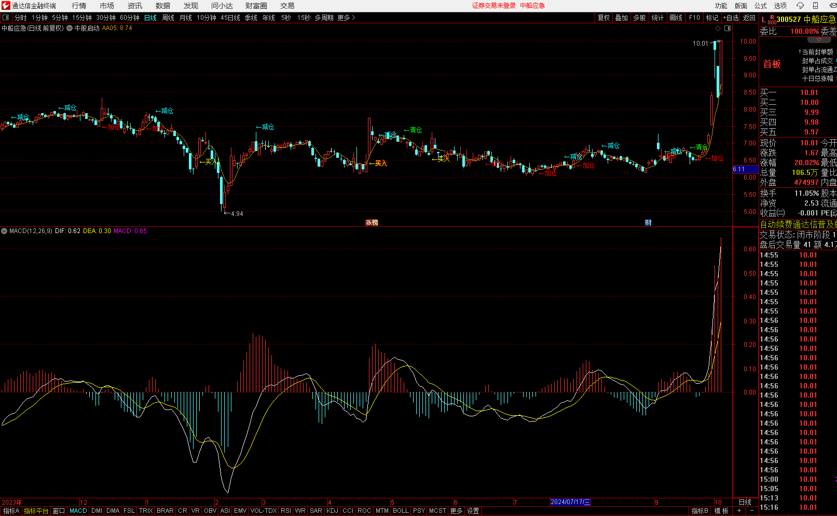837x516 pixels.
Task: Open the mobile phone icon in title bar
Action: (815, 6)
